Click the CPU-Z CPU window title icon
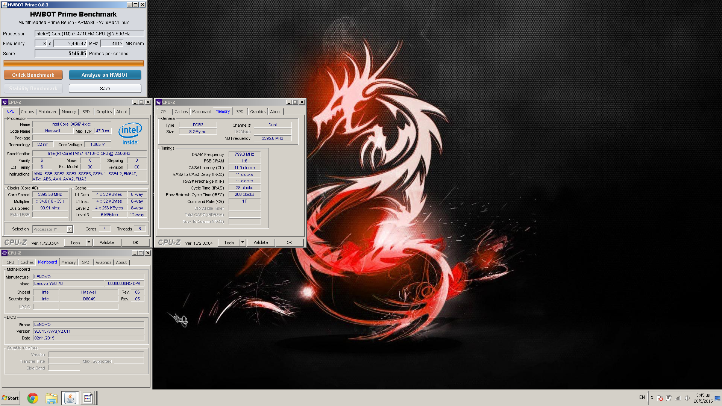This screenshot has height=406, width=722. [x=5, y=102]
